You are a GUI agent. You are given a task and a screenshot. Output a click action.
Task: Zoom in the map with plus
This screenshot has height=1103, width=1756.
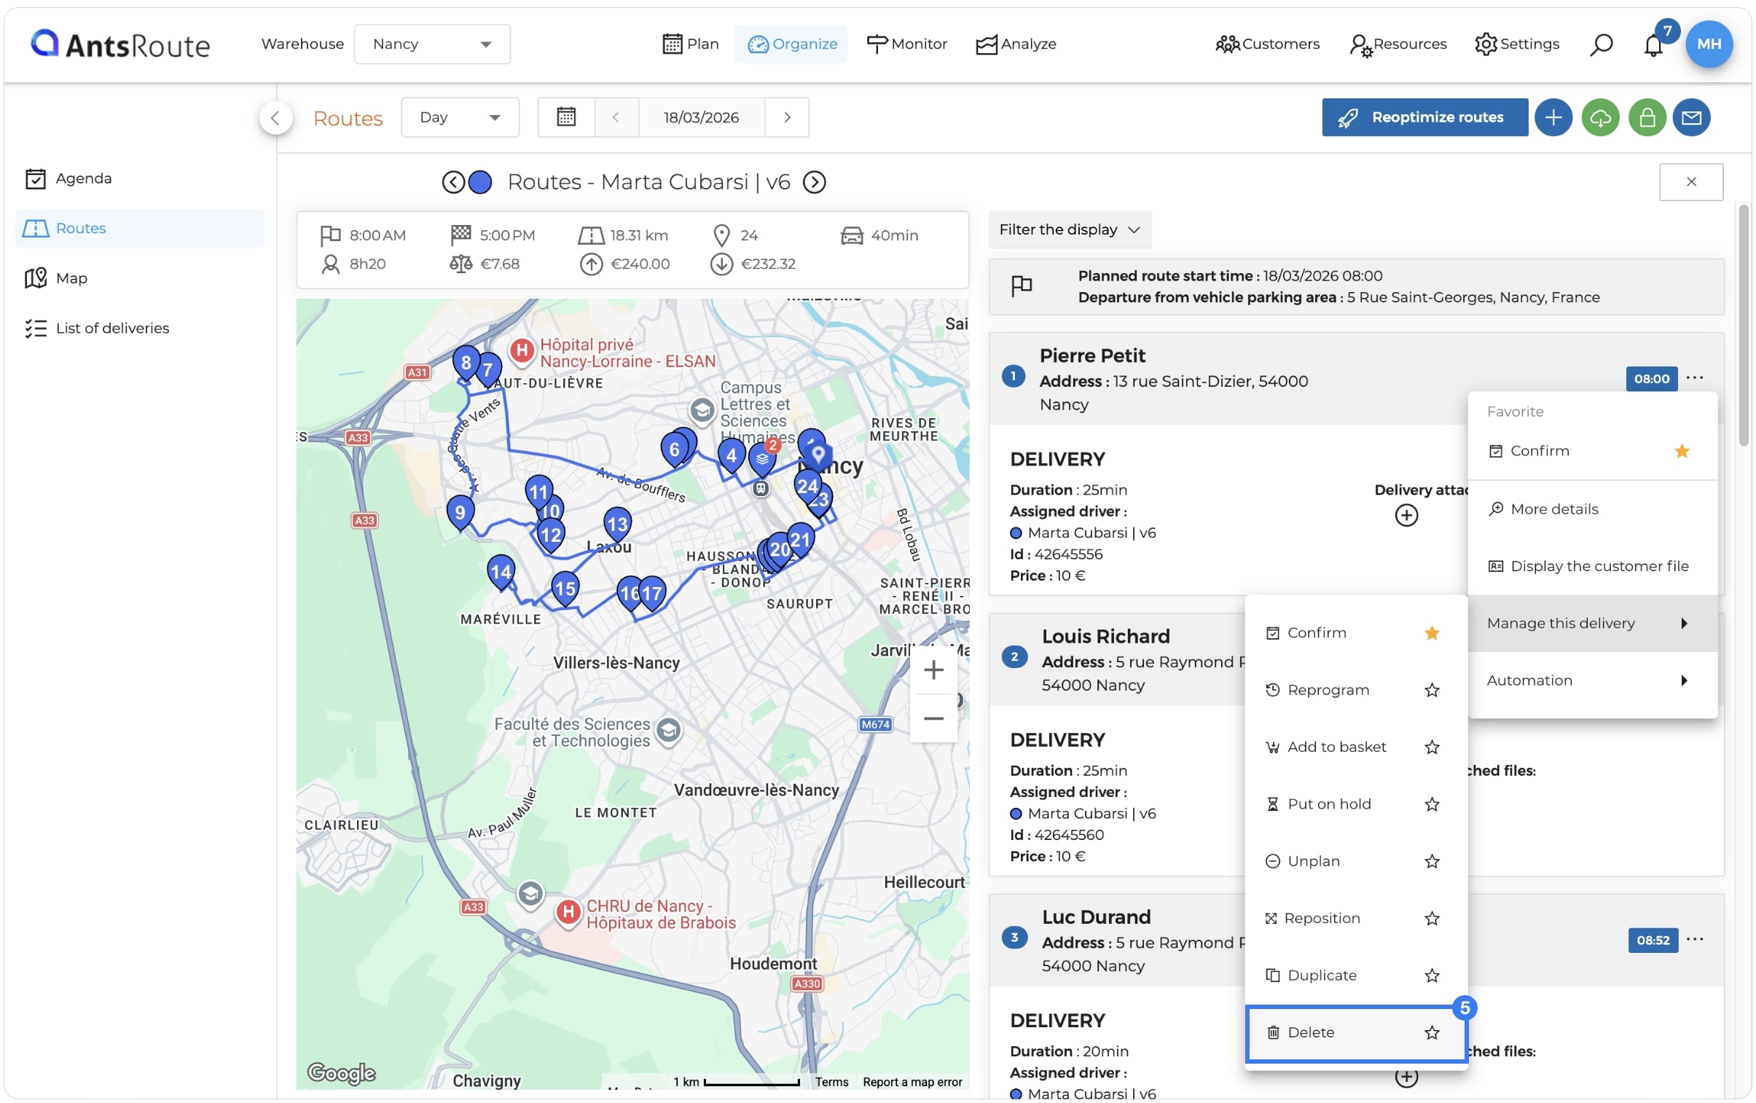[933, 670]
